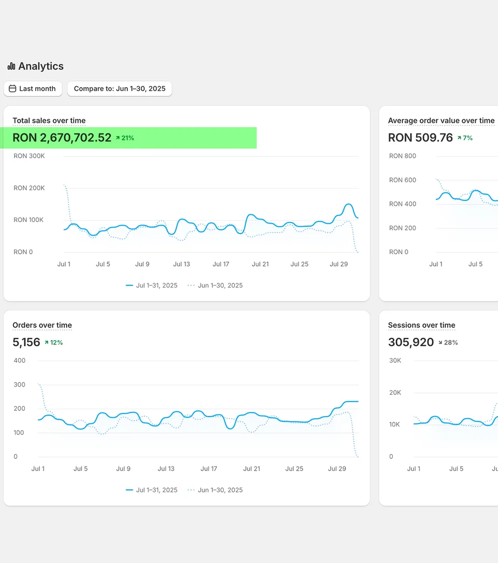Click the 20K axis label in Sessions chart
This screenshot has height=563, width=498.
pos(395,392)
